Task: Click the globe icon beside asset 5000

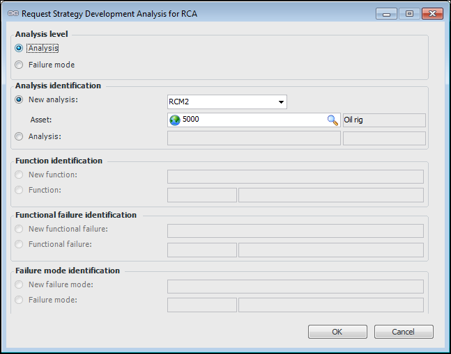Action: click(174, 120)
